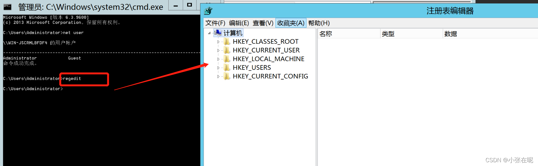Image resolution: width=538 pixels, height=166 pixels.
Task: Click the HKEY_CLASSES_ROOT folder icon
Action: tap(227, 41)
